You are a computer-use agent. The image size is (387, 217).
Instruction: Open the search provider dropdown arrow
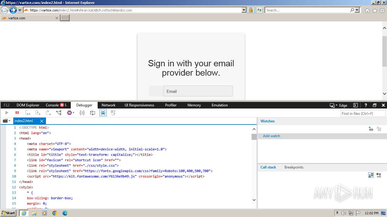(x=357, y=10)
